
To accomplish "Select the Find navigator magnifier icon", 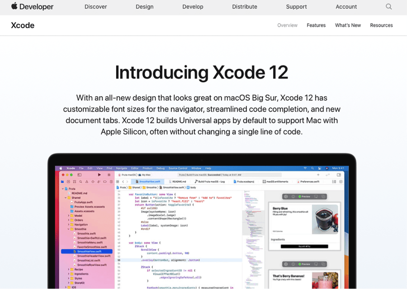I will tap(80, 182).
